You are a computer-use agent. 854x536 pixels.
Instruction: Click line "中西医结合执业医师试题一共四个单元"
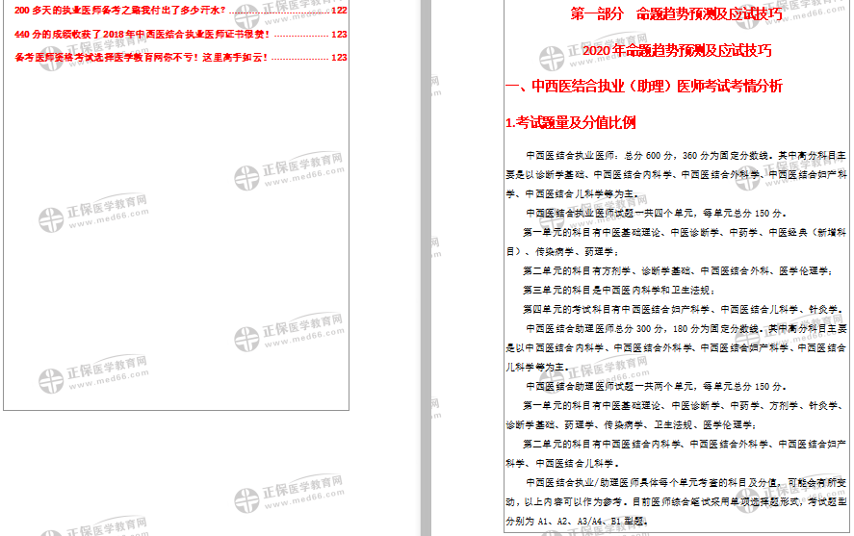tap(655, 213)
